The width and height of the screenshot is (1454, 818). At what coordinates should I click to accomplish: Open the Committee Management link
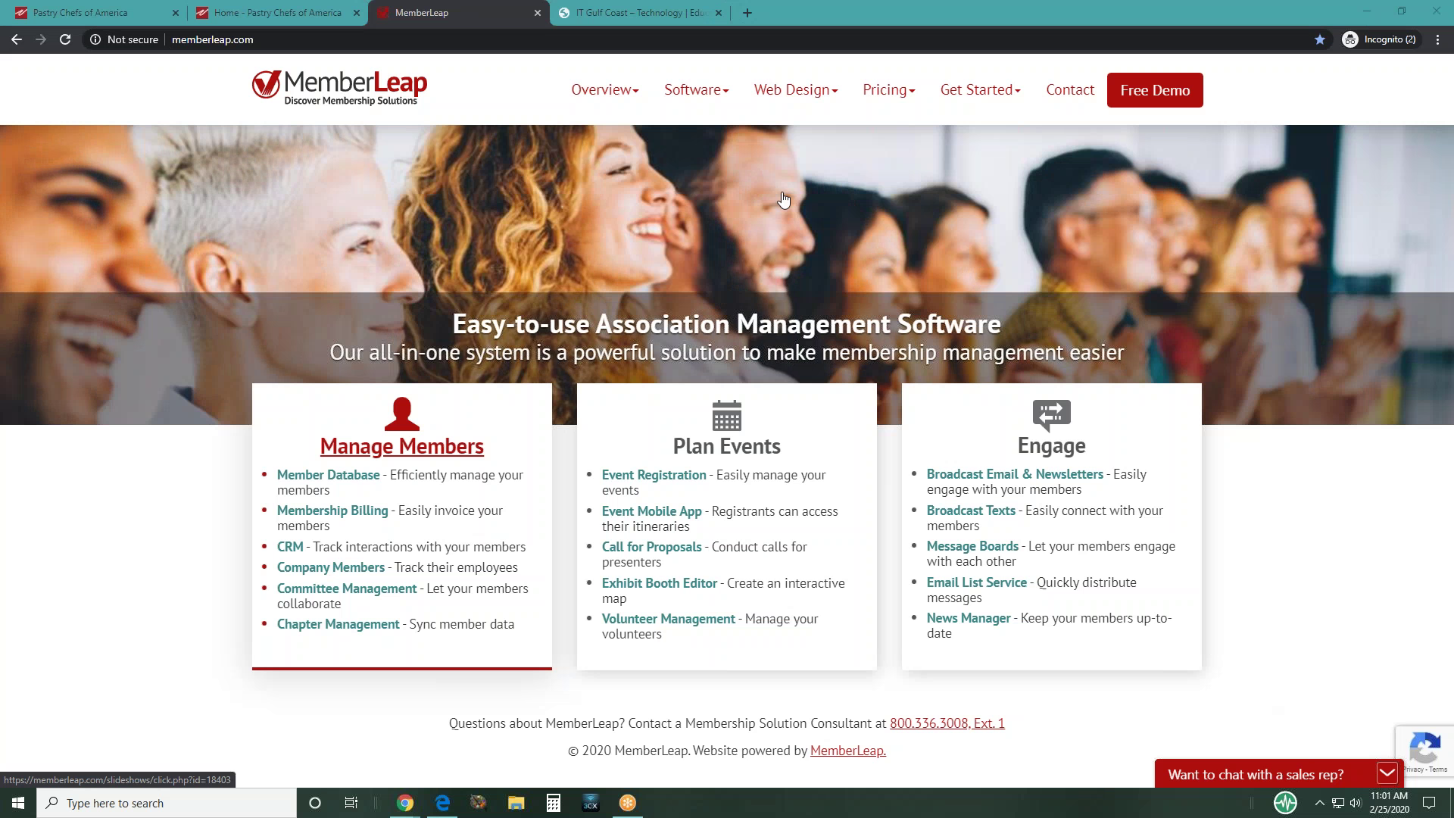(347, 589)
